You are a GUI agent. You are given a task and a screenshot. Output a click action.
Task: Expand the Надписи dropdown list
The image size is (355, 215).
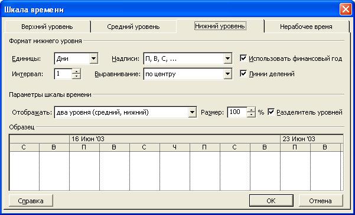227,59
